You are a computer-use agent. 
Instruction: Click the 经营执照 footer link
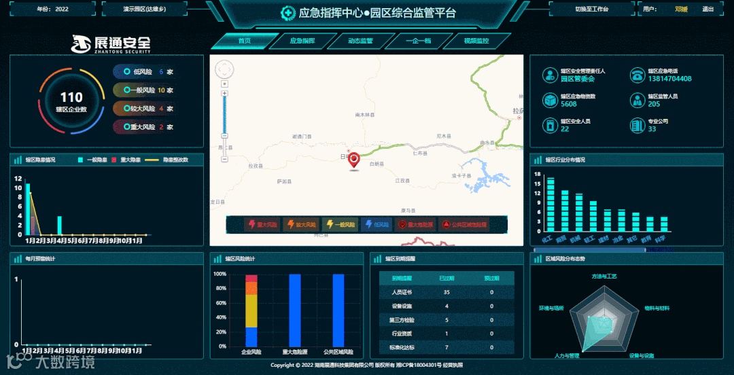454,365
